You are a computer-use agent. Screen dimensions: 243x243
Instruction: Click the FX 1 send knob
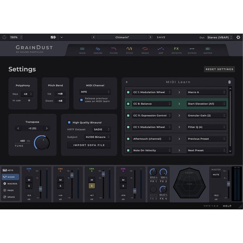(153, 173)
